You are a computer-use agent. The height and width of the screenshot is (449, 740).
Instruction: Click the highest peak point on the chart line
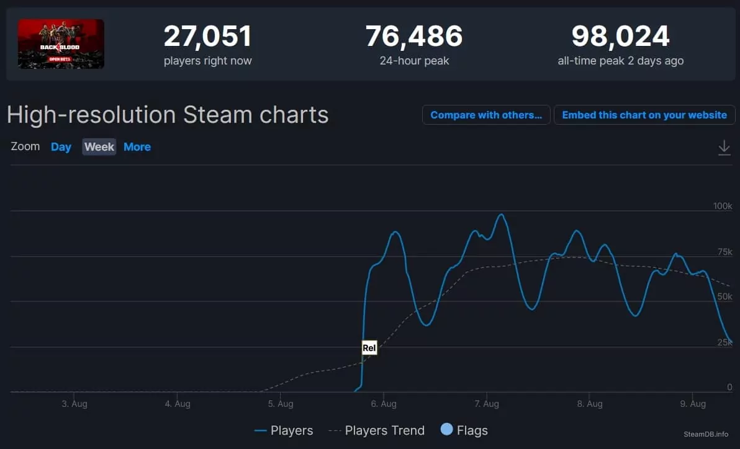tap(501, 215)
